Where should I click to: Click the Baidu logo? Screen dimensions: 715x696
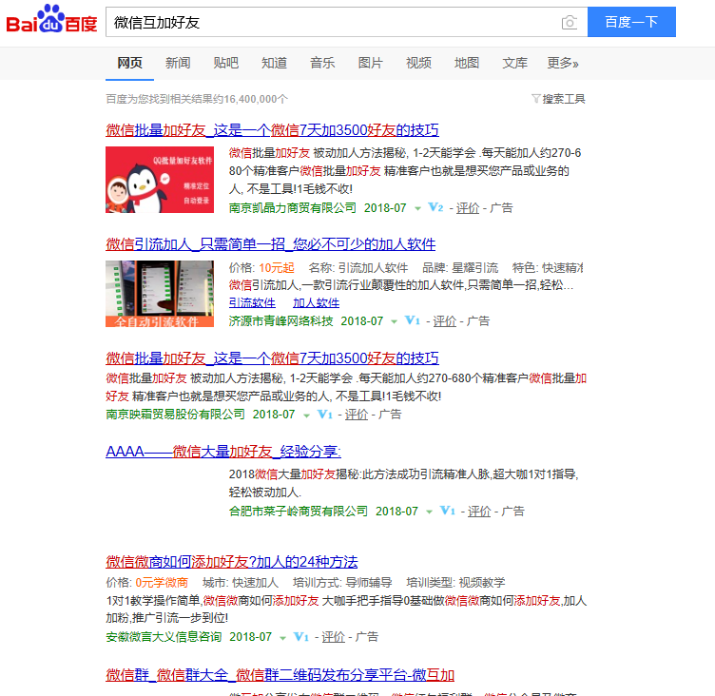coord(52,21)
